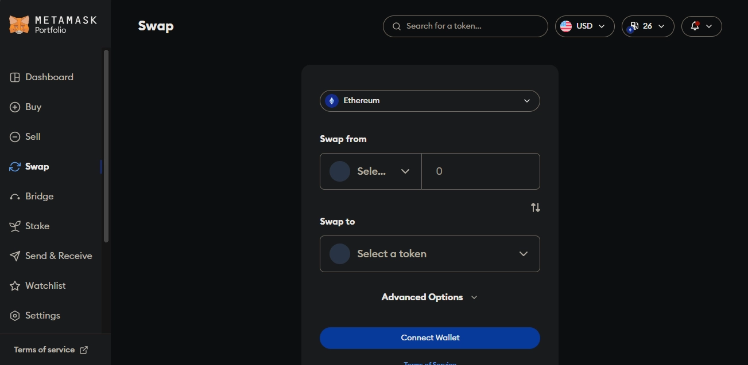Go to the Bridge menu item
Screen dimensions: 748x365
39,197
